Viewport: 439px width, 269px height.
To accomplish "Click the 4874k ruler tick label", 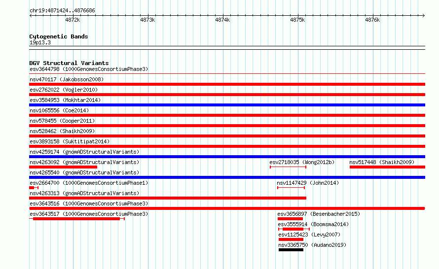I will tap(222, 20).
